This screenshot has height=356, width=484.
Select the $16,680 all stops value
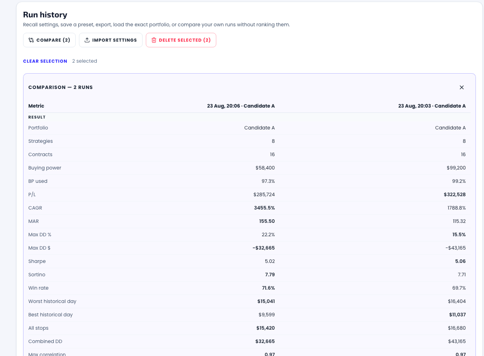[457, 328]
